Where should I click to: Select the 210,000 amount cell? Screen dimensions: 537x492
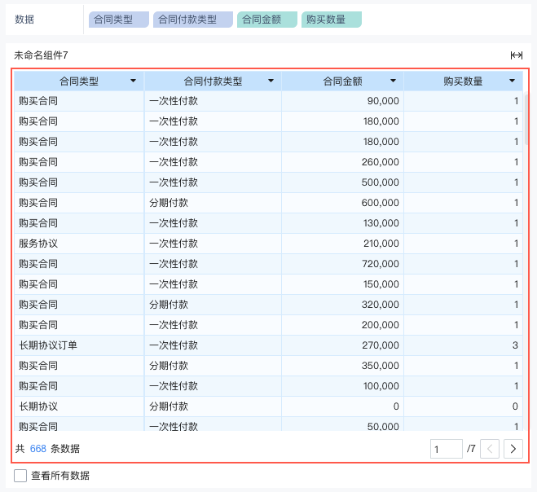click(342, 244)
